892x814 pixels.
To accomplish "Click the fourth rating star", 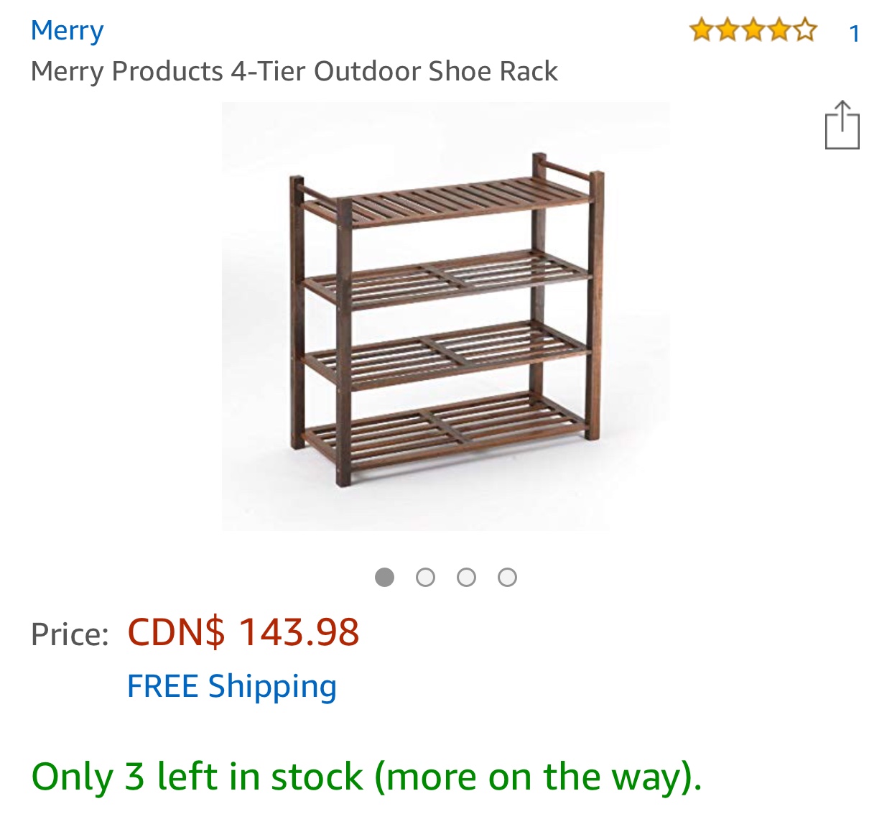I will 779,31.
